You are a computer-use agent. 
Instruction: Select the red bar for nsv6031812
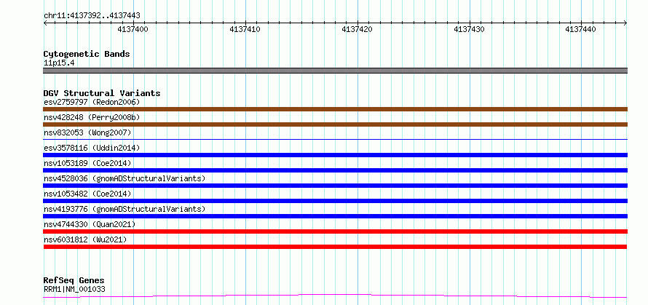[x=335, y=247]
